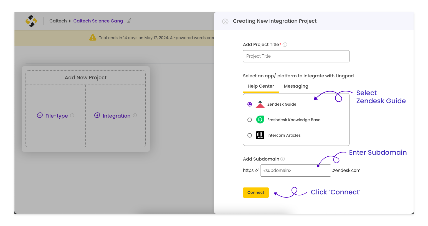Click the https:// prefix text
This screenshot has width=428, height=226.
click(251, 171)
